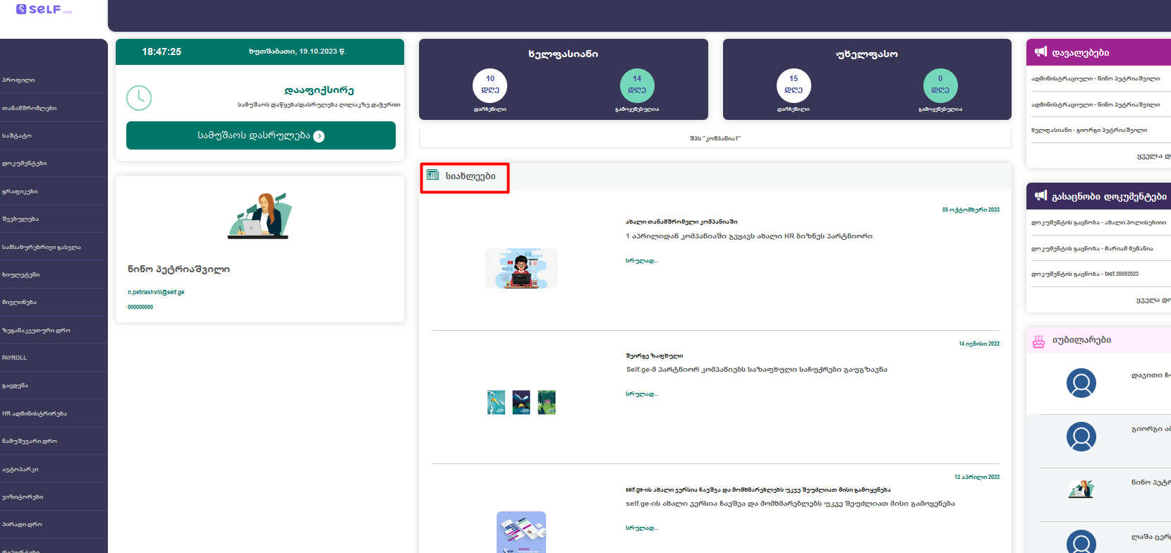Click the შპს "კომპანია1" company bar
Screen dimensions: 1171x553
[x=715, y=138]
